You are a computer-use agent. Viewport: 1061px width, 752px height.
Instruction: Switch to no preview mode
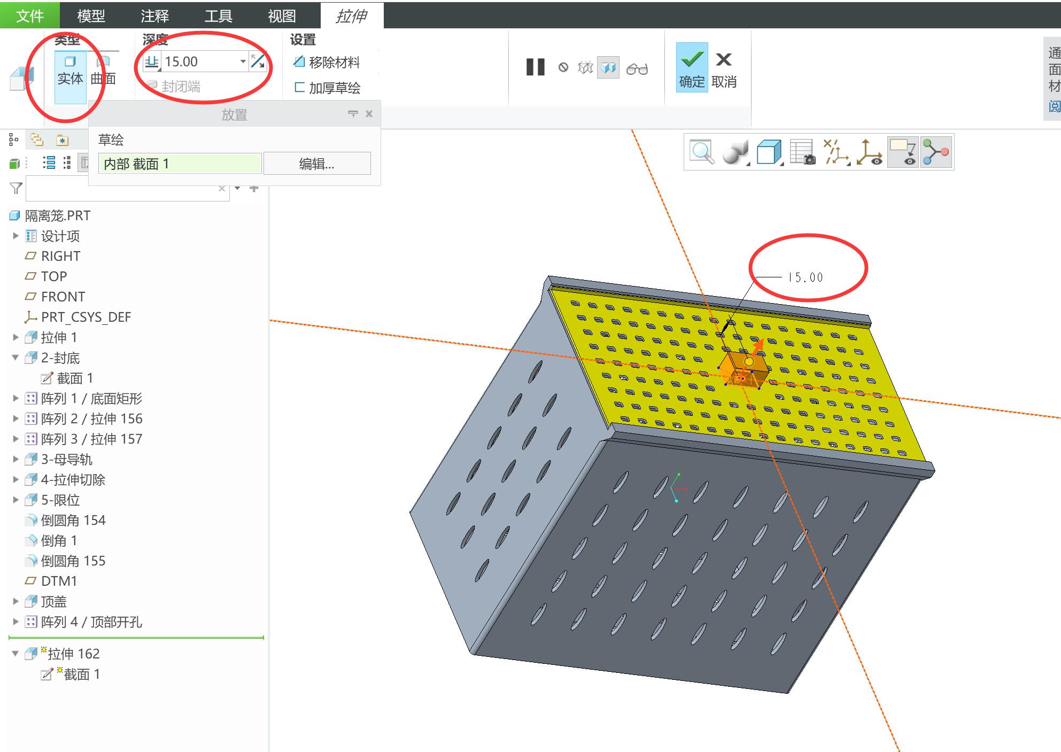tap(563, 67)
